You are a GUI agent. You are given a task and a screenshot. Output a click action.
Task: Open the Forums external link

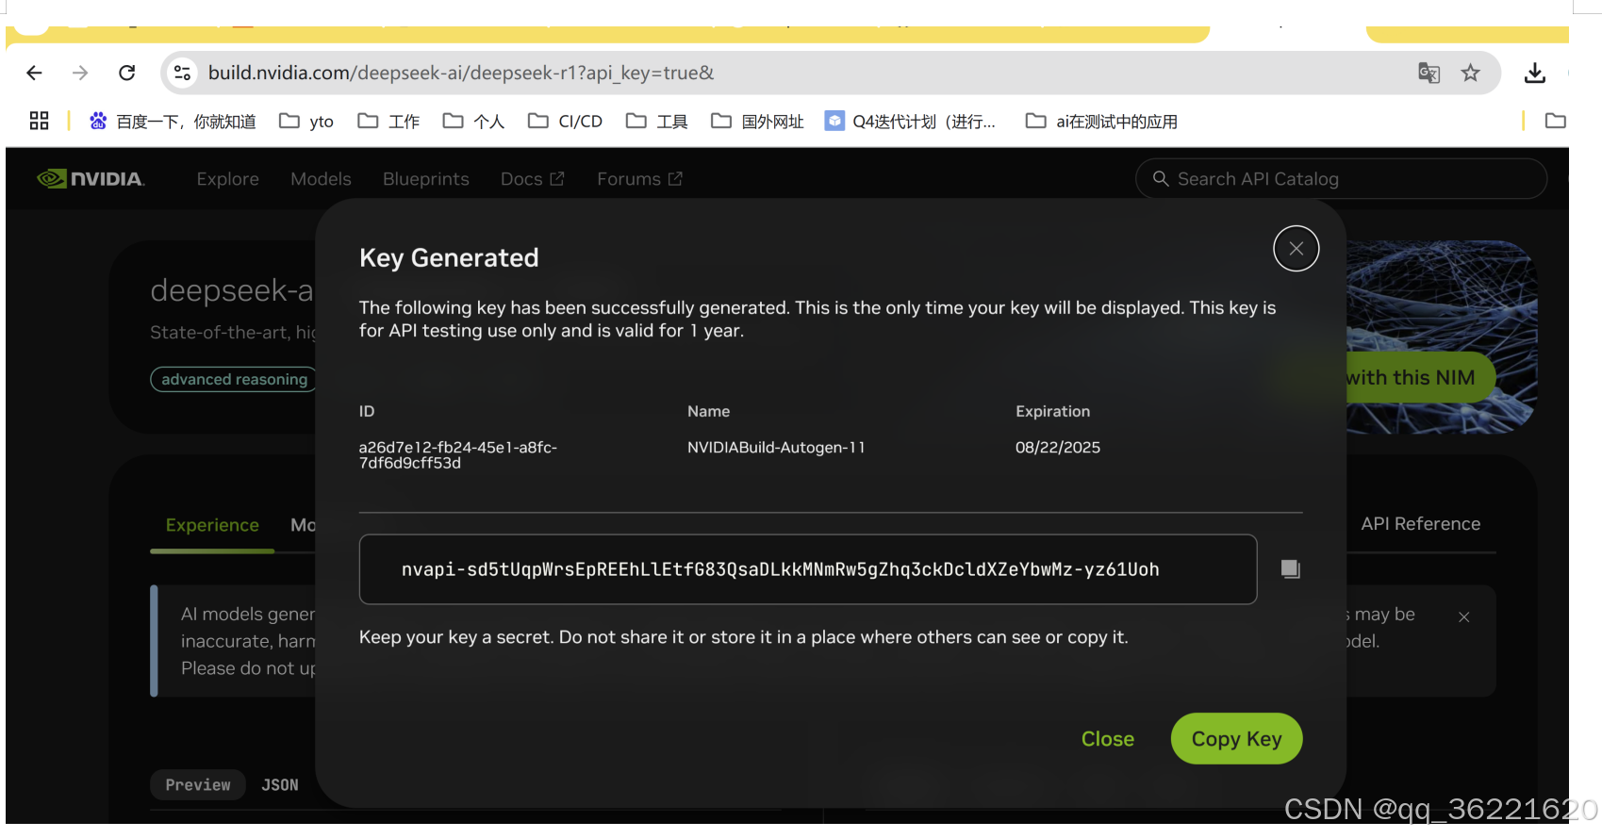pos(639,179)
